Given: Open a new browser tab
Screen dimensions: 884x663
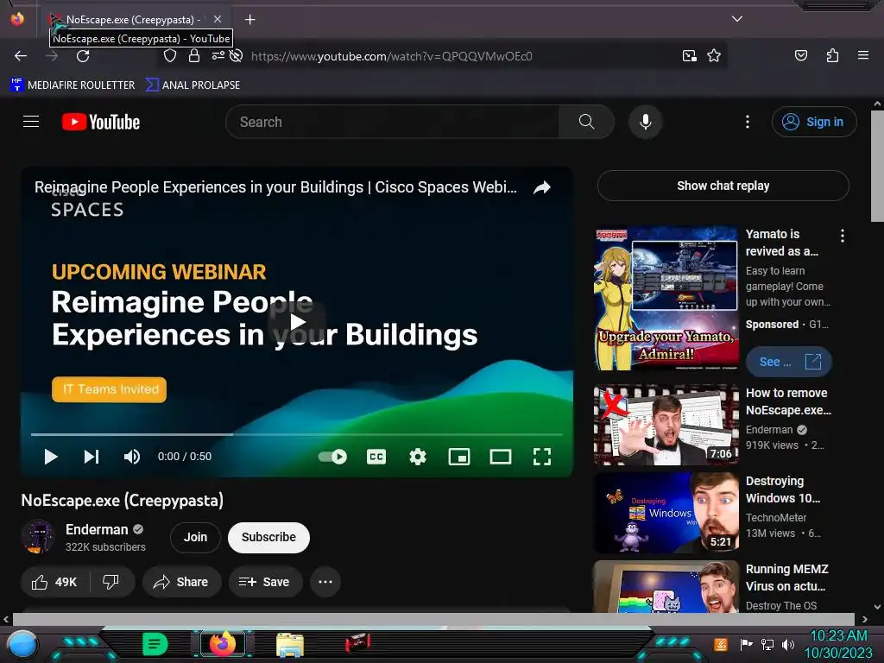Looking at the screenshot, I should [x=249, y=20].
